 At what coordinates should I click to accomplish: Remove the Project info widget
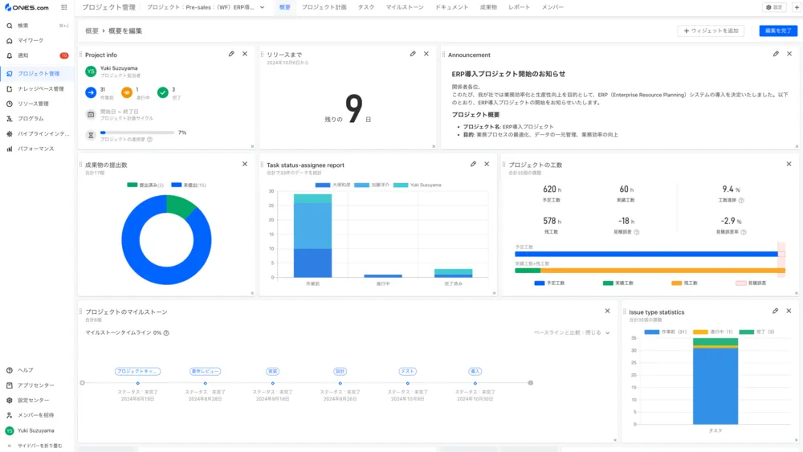click(245, 54)
